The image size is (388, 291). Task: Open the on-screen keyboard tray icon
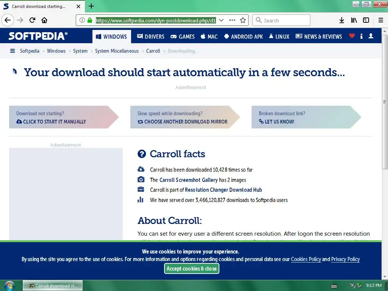334,286
